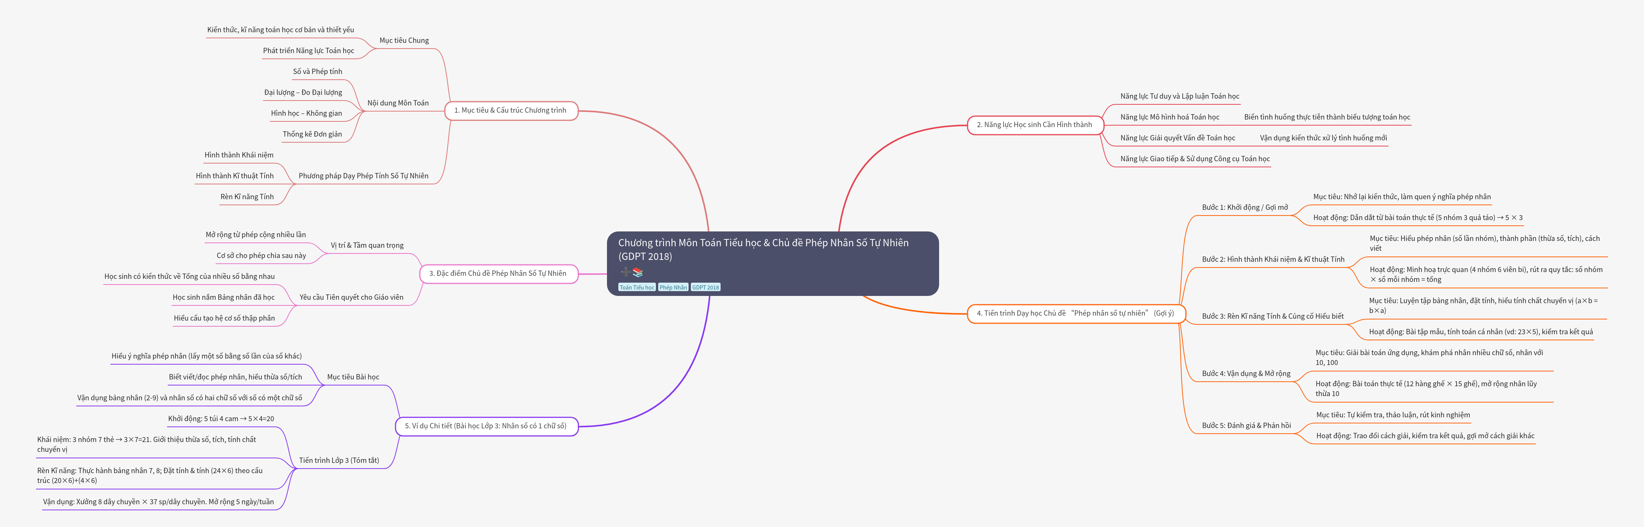Click 'Thống kê Đơn giản' leaf node

pos(312,135)
